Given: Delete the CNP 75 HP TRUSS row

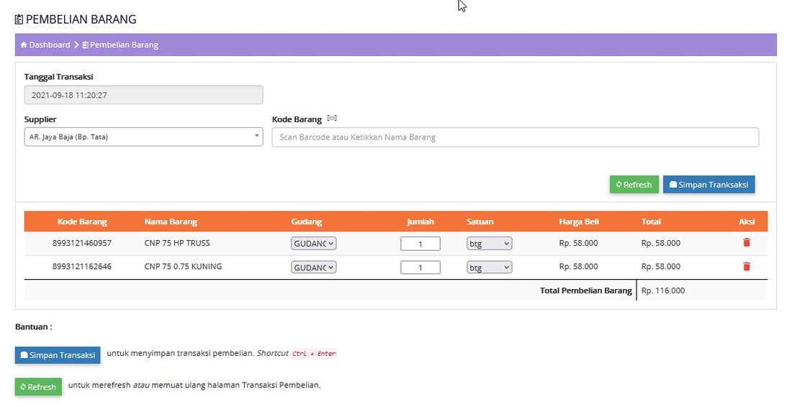Looking at the screenshot, I should click(746, 242).
